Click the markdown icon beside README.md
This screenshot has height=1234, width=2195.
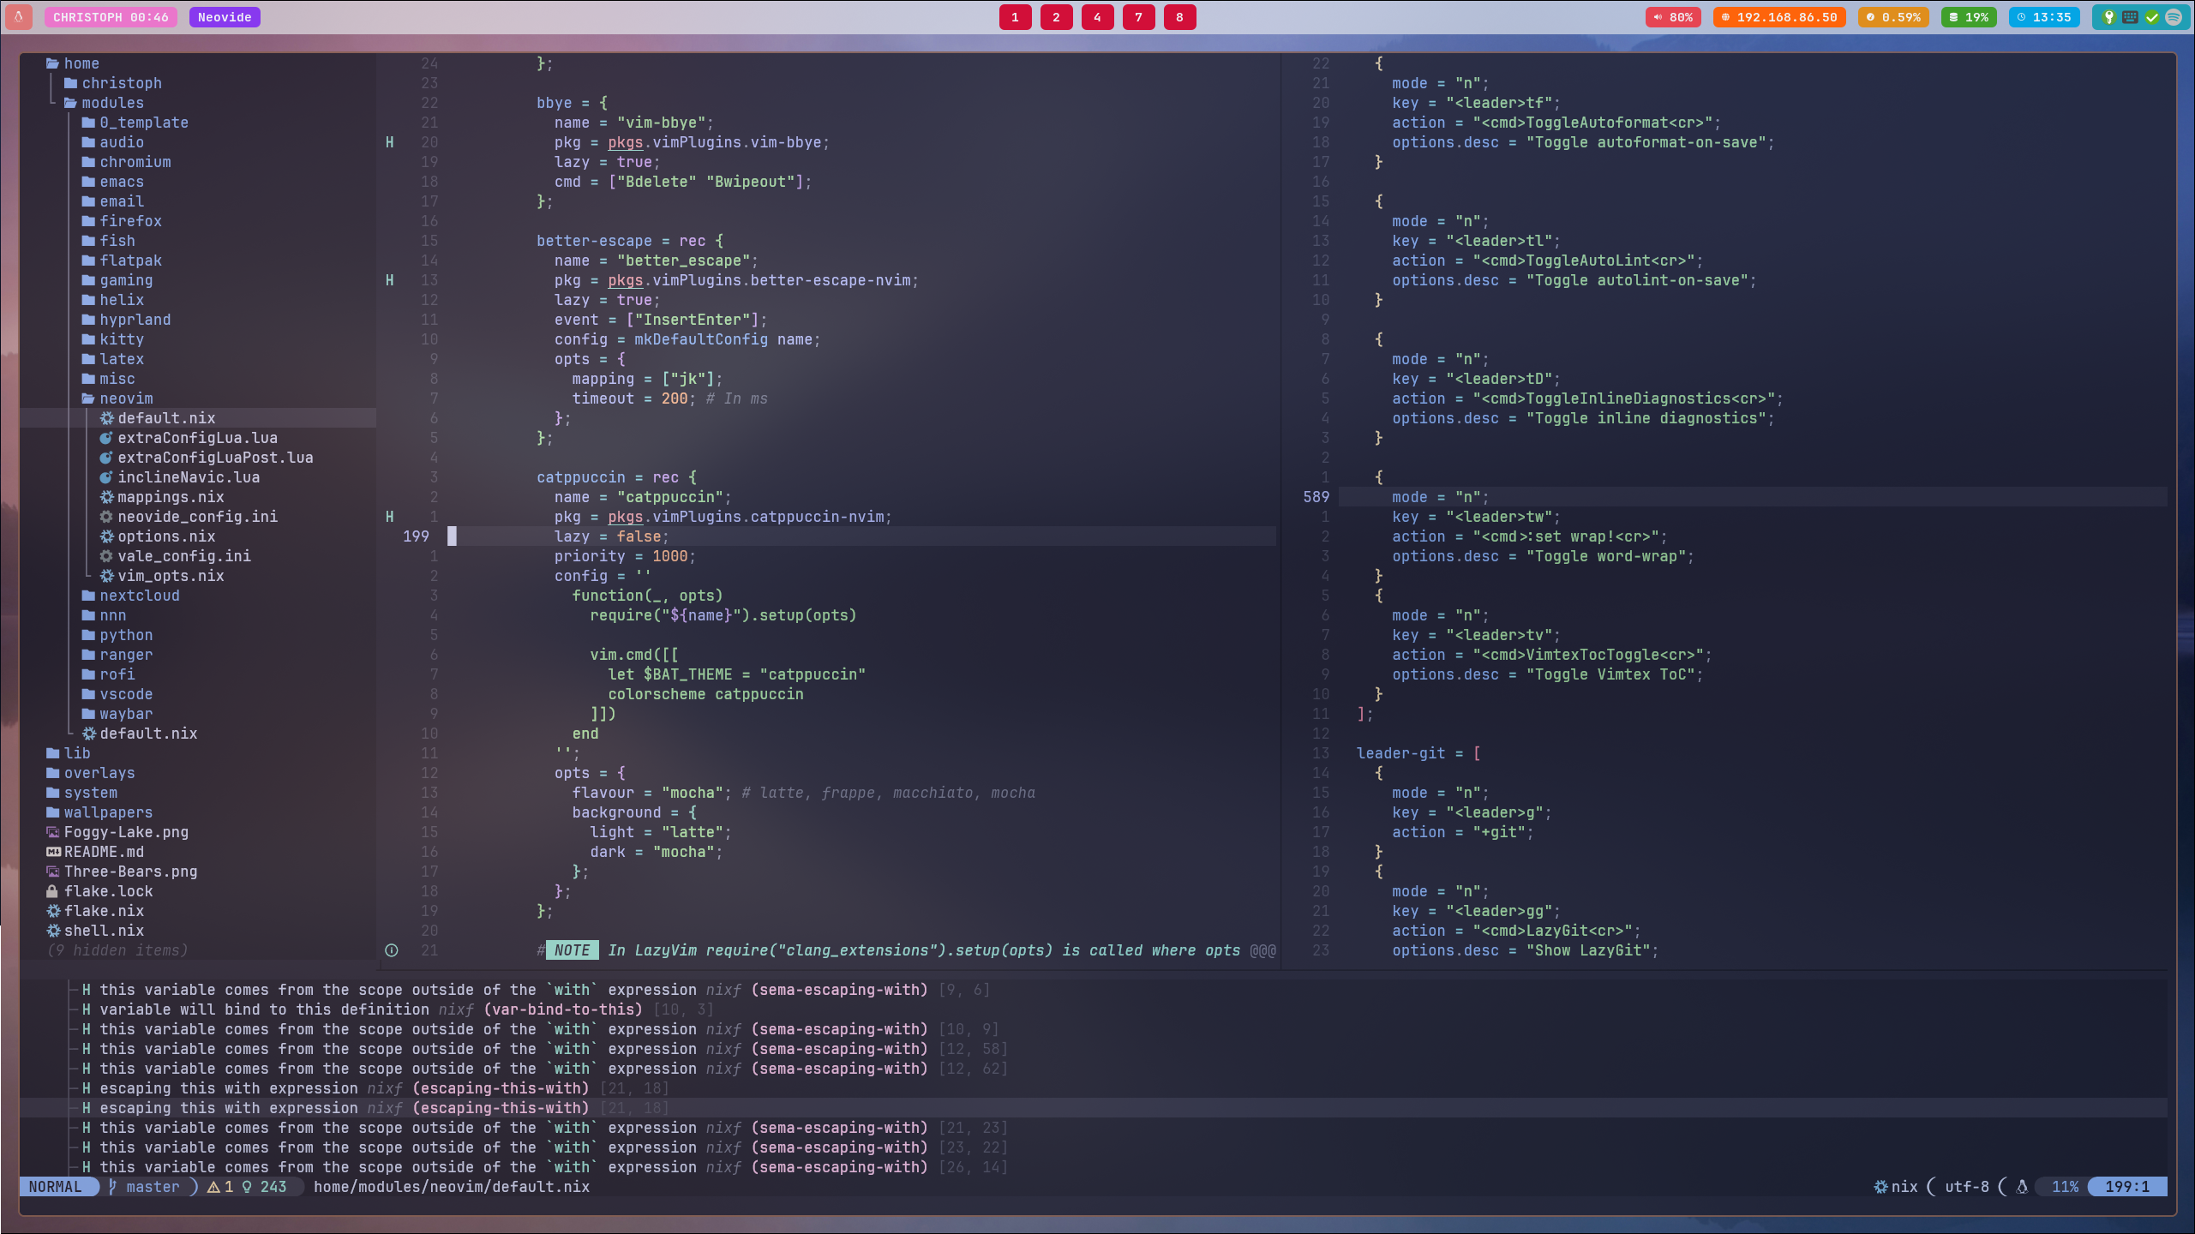pos(52,852)
